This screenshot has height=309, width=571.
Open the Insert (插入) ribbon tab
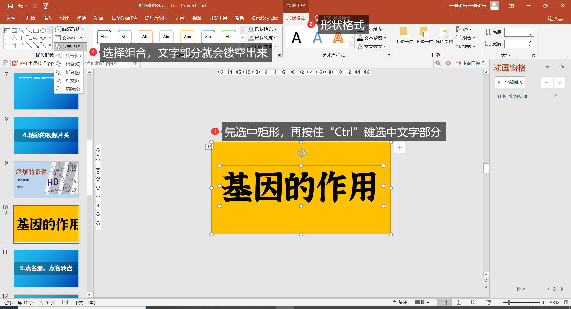[47, 18]
